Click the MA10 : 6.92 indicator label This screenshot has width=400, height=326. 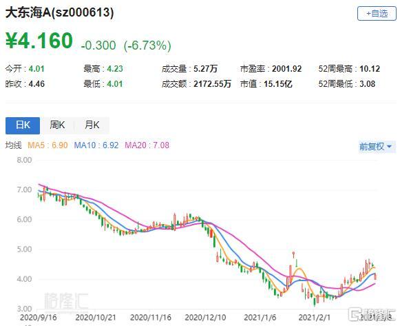point(96,145)
